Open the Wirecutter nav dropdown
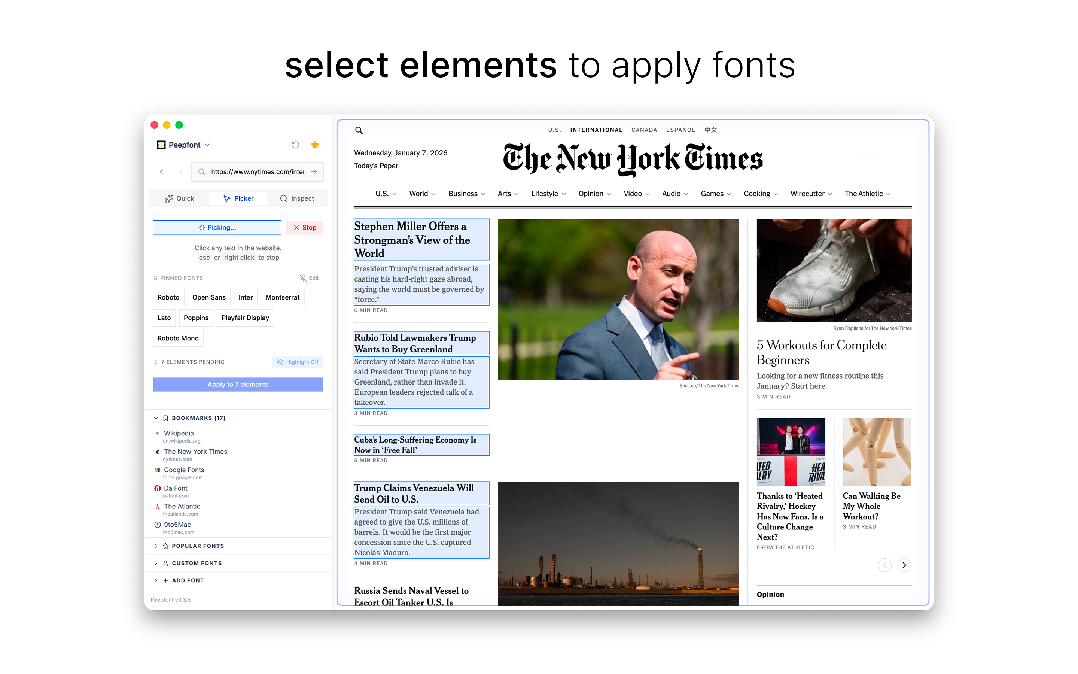 click(x=811, y=194)
